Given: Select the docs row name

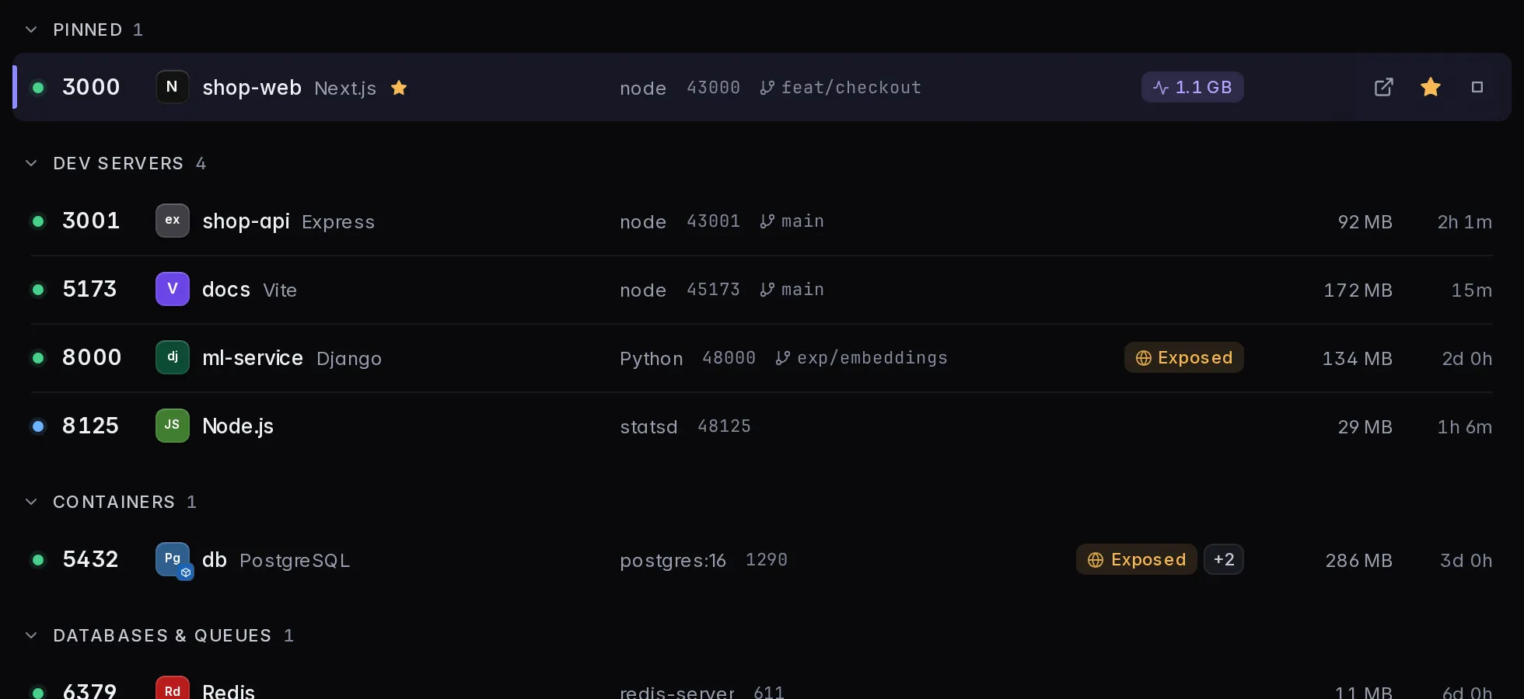Looking at the screenshot, I should tap(226, 290).
